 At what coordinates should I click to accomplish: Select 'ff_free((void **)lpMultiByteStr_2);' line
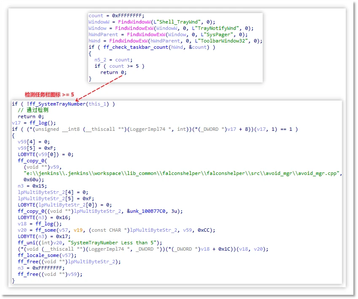point(69,262)
